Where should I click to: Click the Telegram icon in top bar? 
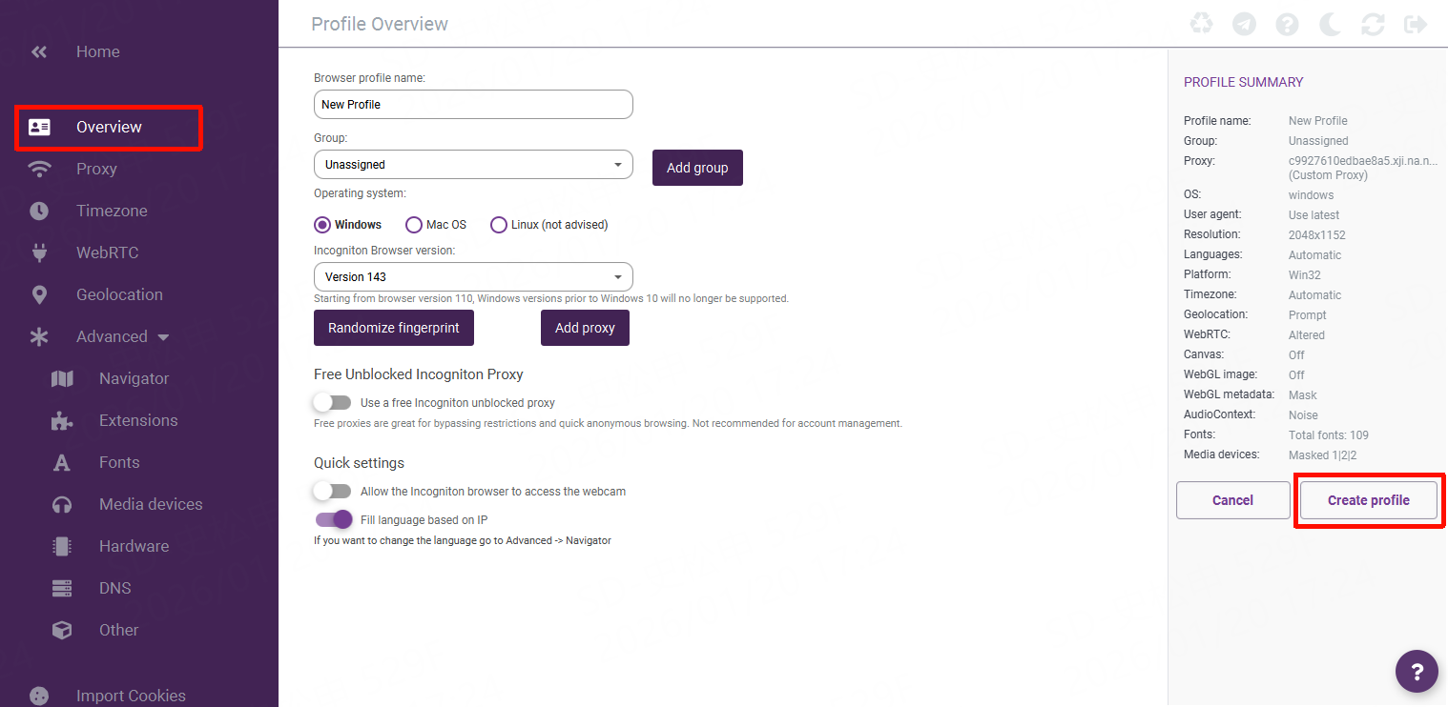[1244, 24]
